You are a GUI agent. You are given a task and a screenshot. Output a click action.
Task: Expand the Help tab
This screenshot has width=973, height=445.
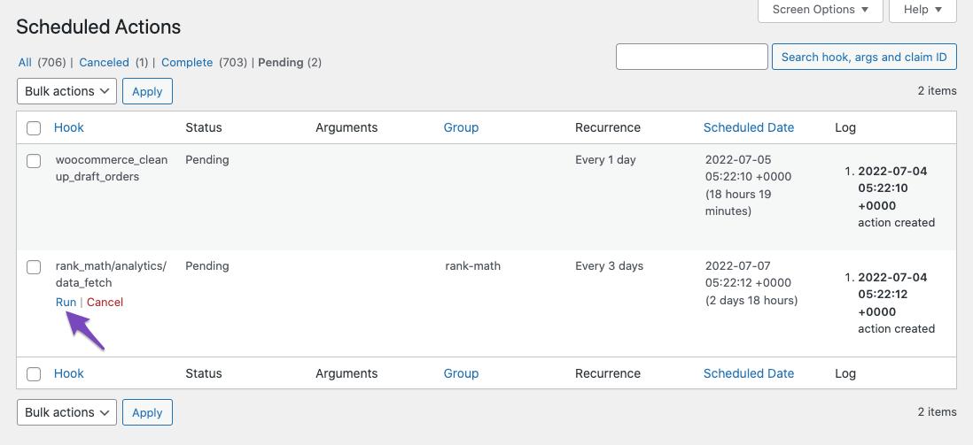(922, 10)
